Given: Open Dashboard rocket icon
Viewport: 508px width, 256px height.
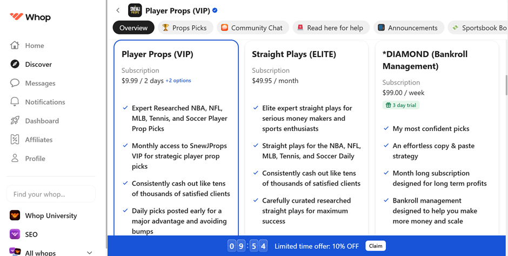Looking at the screenshot, I should (15, 121).
